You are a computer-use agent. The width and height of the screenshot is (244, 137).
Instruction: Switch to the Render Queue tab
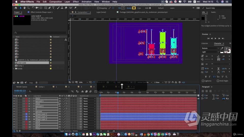click(x=22, y=87)
